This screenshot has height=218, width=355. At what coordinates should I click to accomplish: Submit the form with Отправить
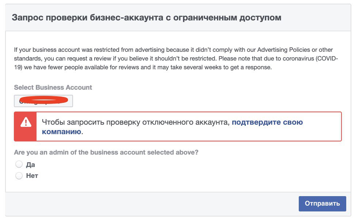coord(322,203)
